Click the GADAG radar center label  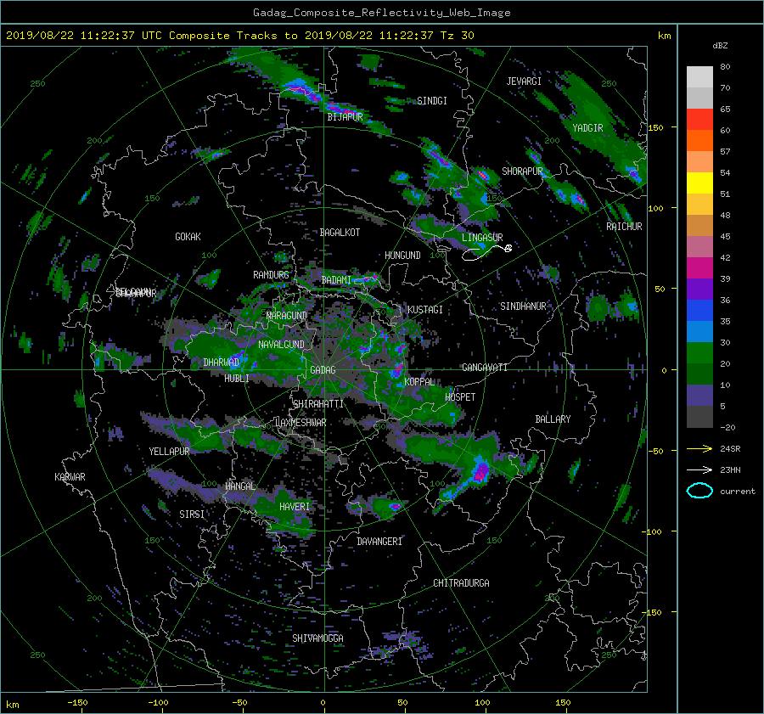[x=323, y=370]
